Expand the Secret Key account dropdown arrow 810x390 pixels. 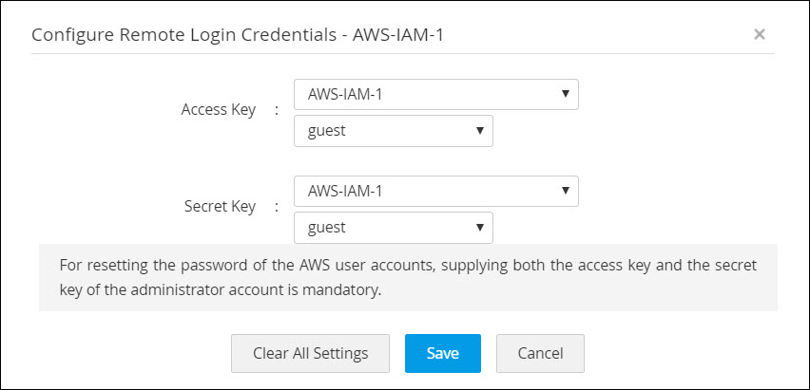click(480, 228)
